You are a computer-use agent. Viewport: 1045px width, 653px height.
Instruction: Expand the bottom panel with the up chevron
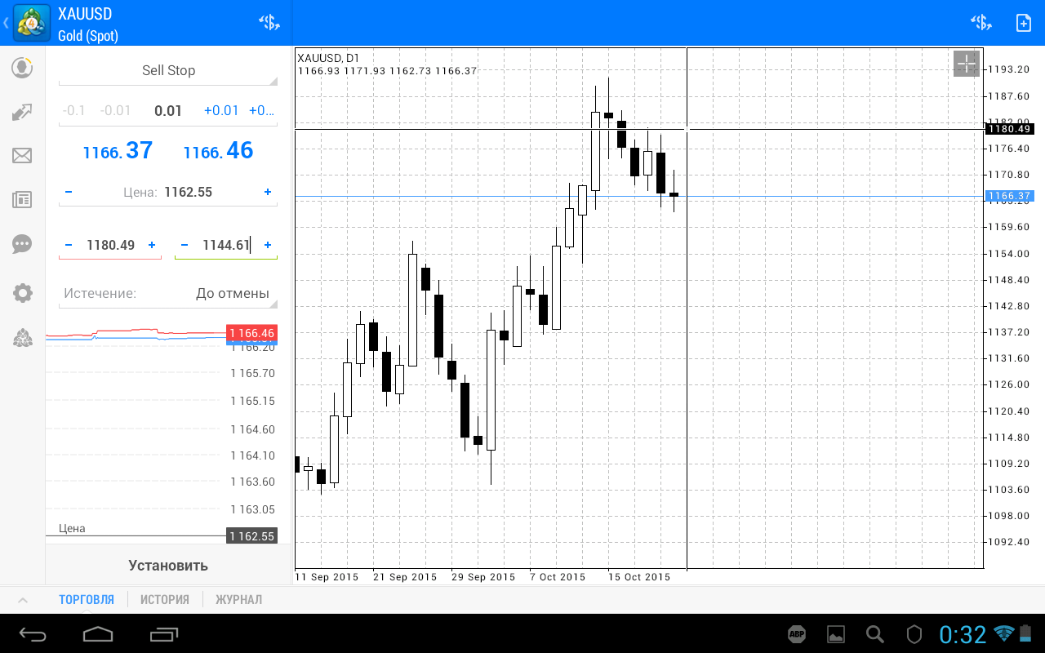click(x=23, y=600)
